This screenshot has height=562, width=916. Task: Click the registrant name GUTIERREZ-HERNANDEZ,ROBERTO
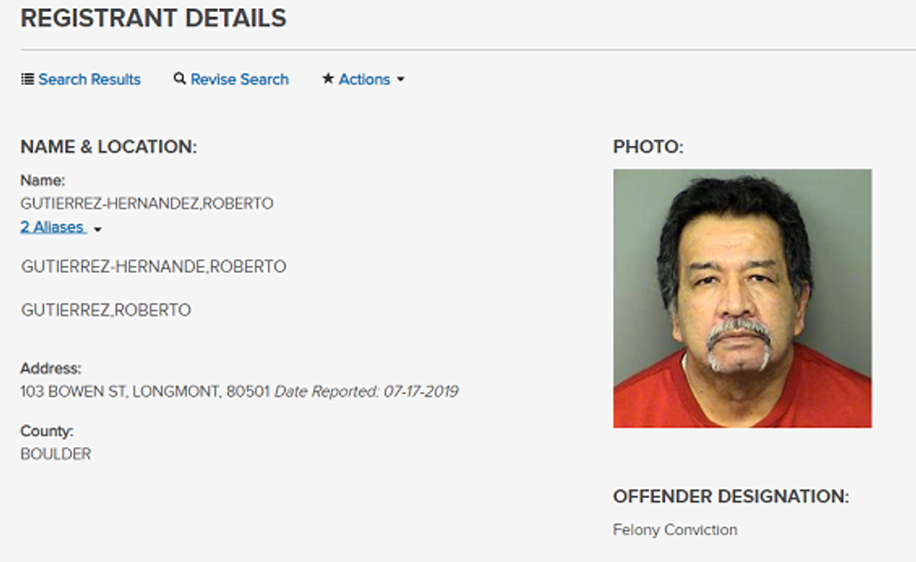pyautogui.click(x=147, y=204)
